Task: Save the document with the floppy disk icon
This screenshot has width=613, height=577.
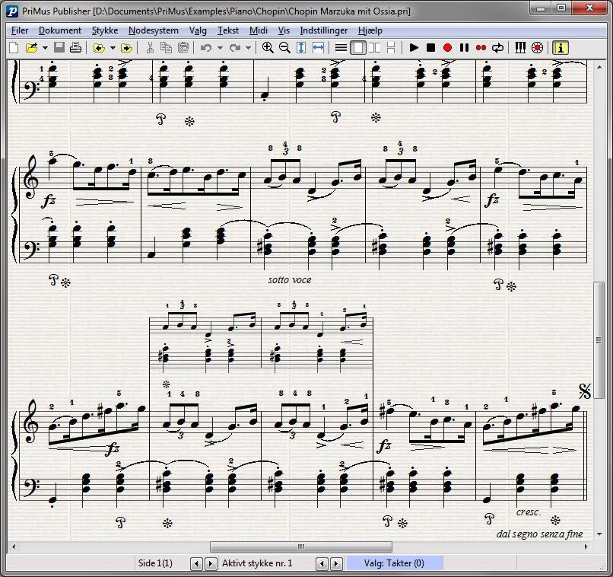Action: (x=59, y=48)
